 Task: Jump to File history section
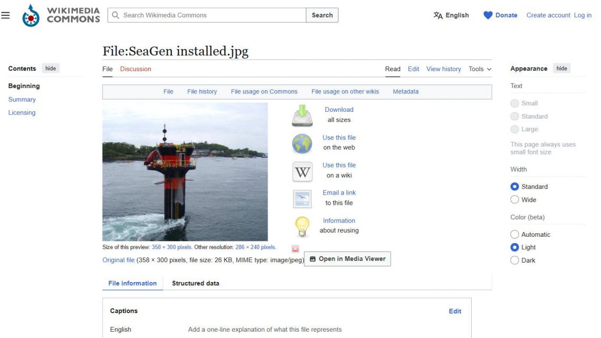[202, 92]
